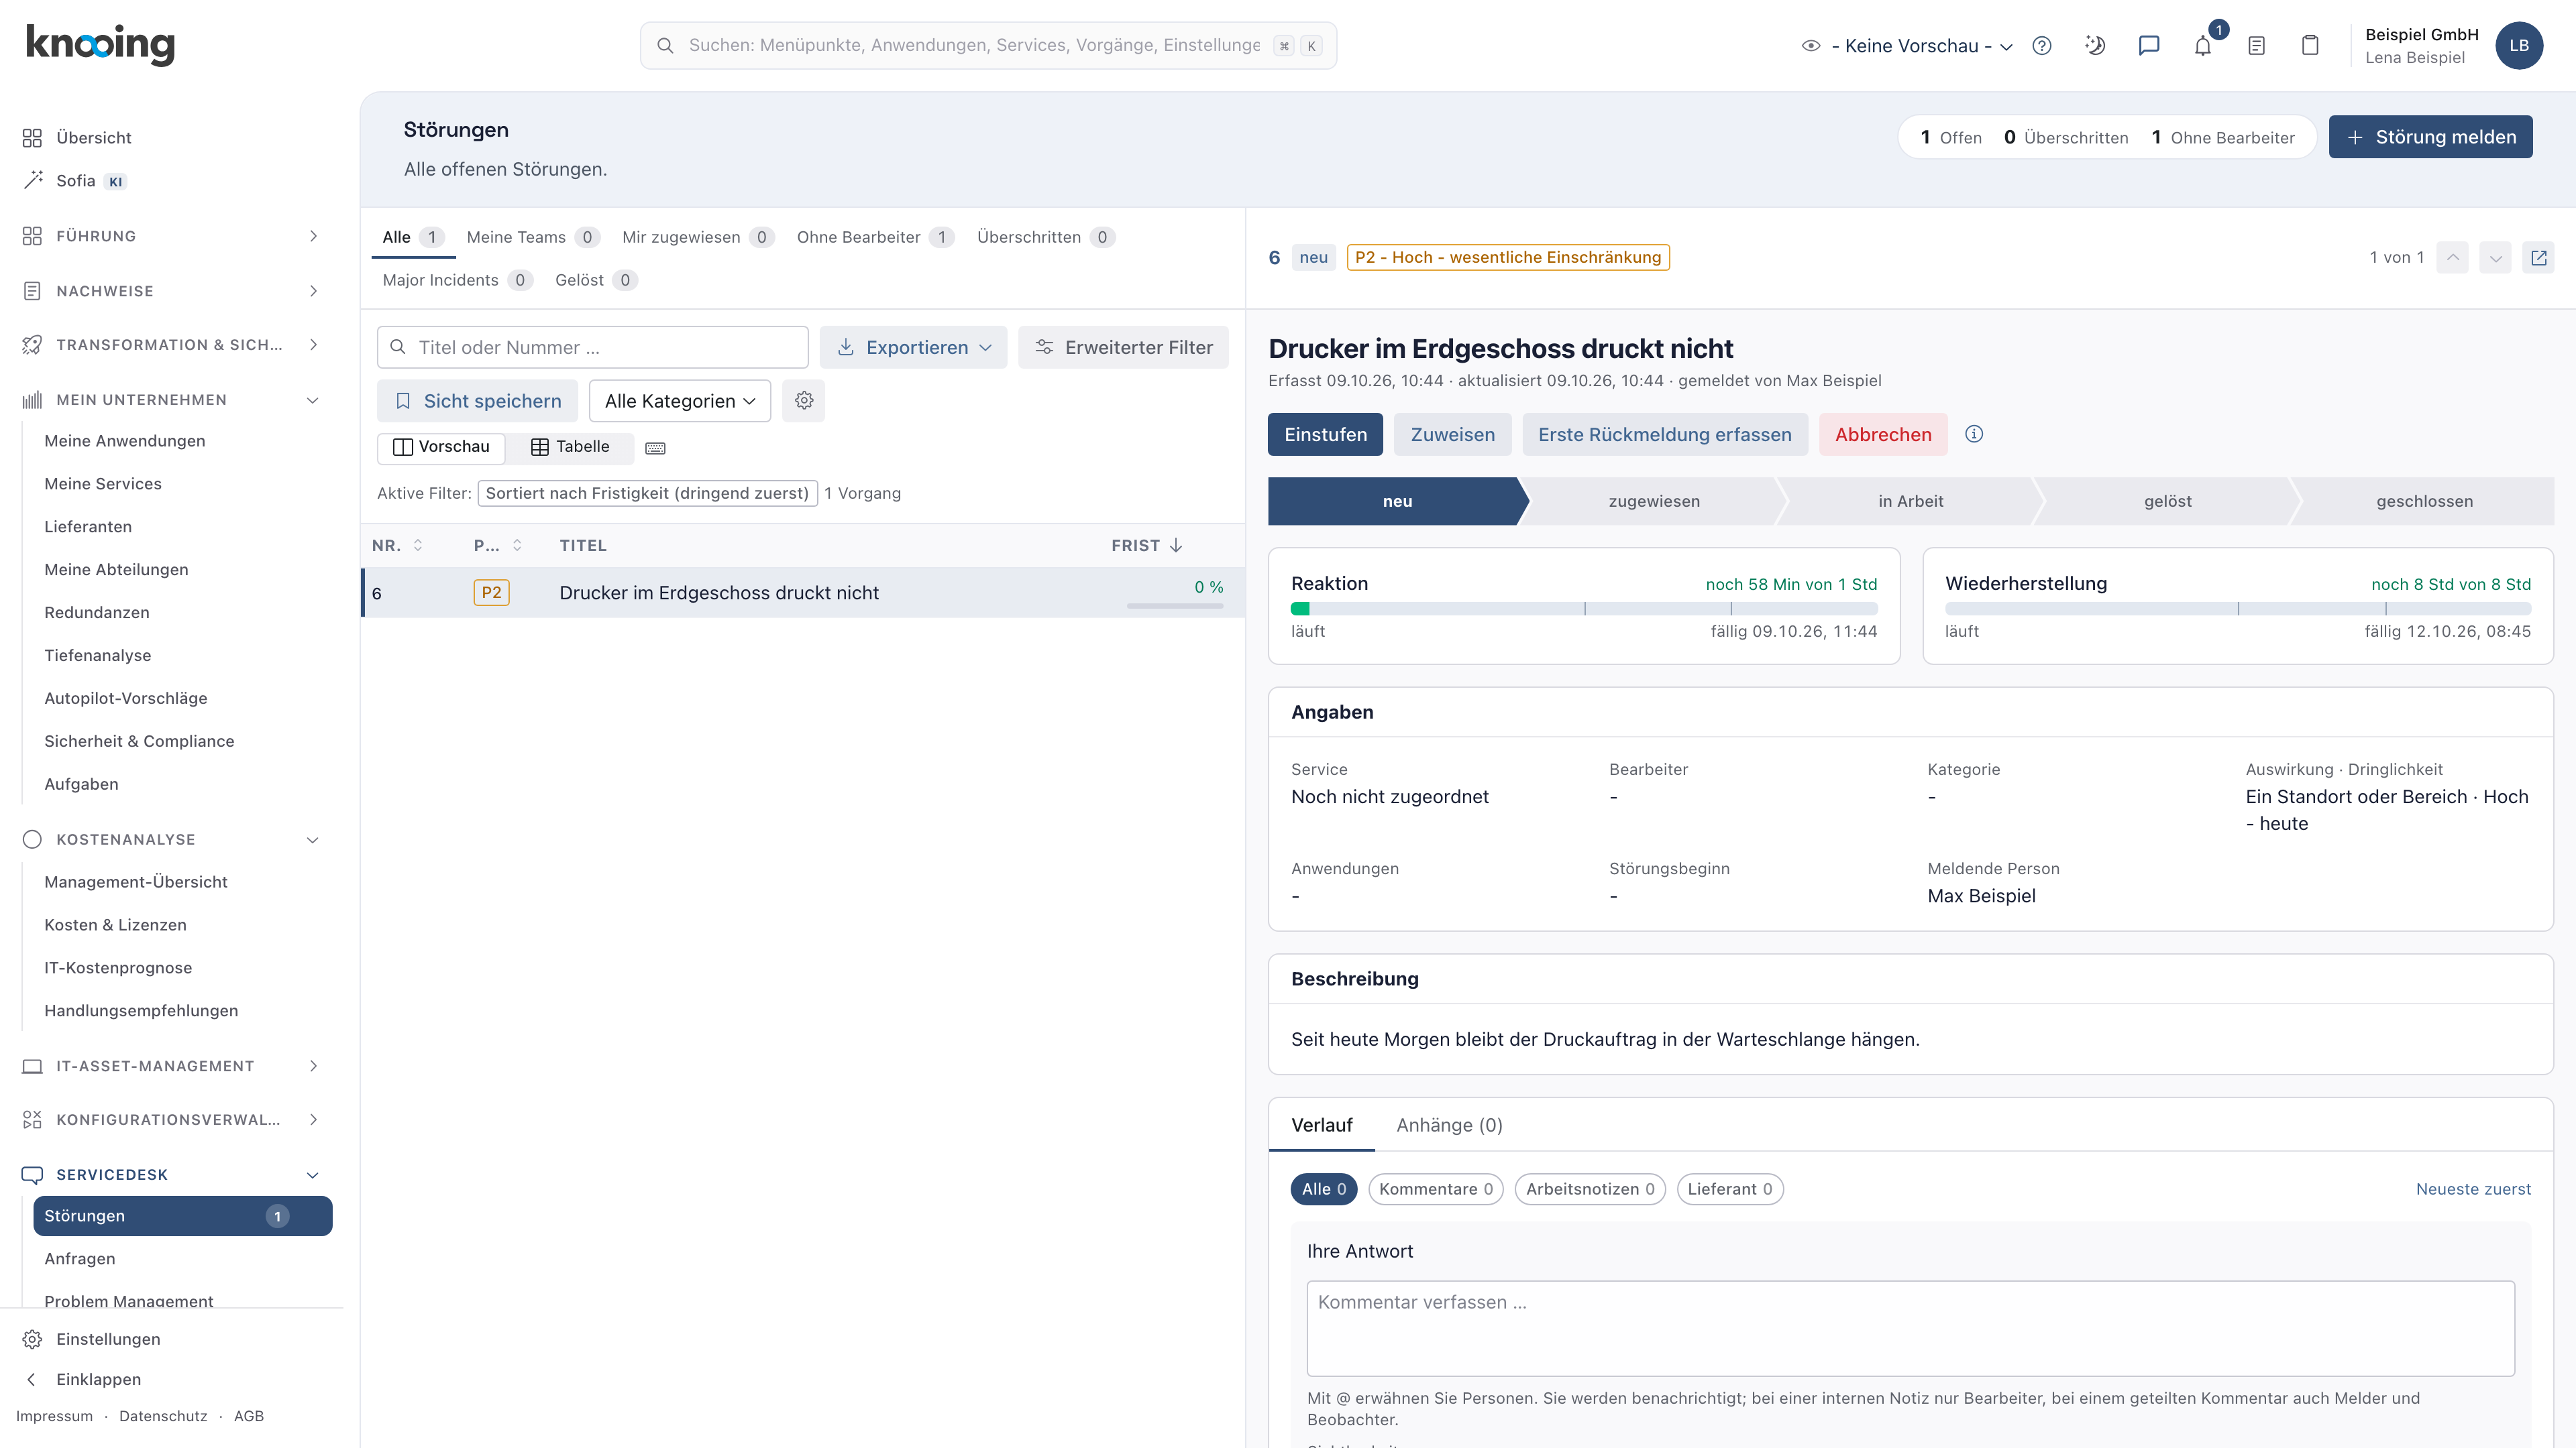Focus the Titel oder Nummer search field
The width and height of the screenshot is (2576, 1448).
[x=593, y=347]
